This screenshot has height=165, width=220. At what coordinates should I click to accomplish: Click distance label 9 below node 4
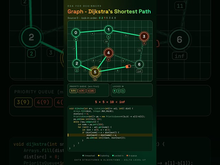click(x=109, y=59)
